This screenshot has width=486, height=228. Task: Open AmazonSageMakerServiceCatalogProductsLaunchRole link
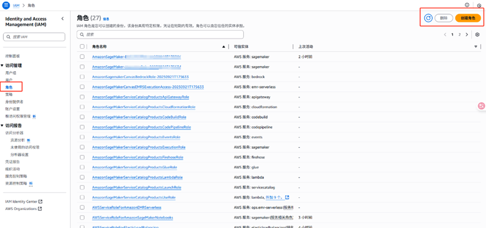coord(137,188)
